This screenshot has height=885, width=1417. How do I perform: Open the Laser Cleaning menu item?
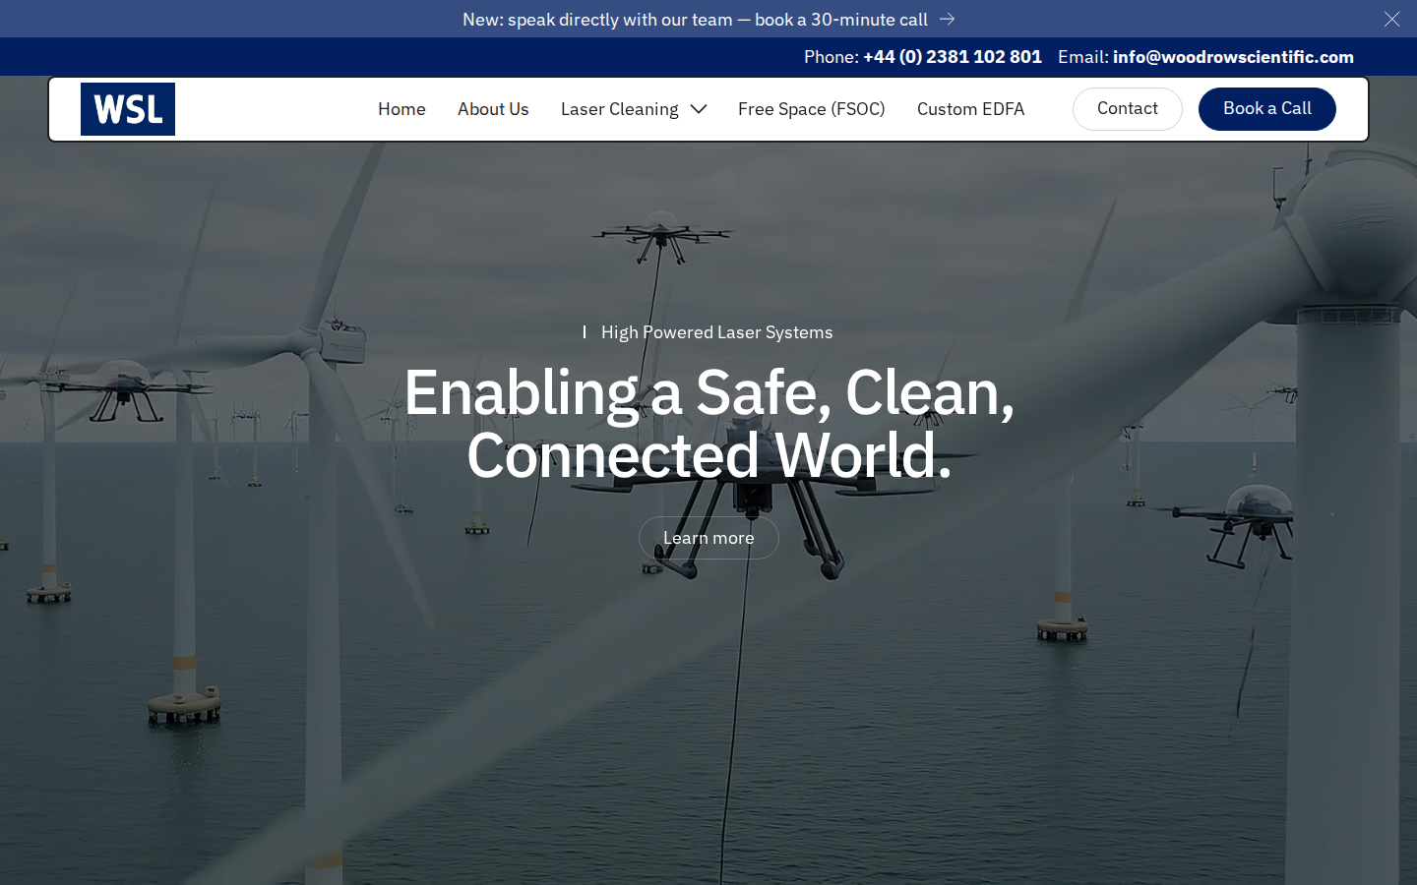(x=619, y=109)
